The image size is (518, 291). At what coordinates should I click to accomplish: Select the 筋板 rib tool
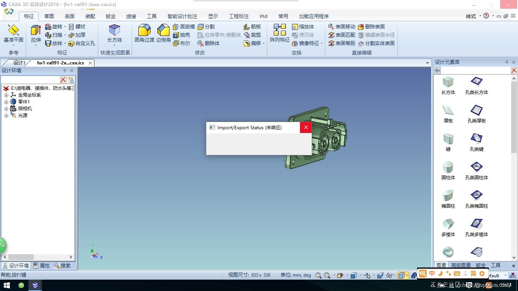click(253, 27)
